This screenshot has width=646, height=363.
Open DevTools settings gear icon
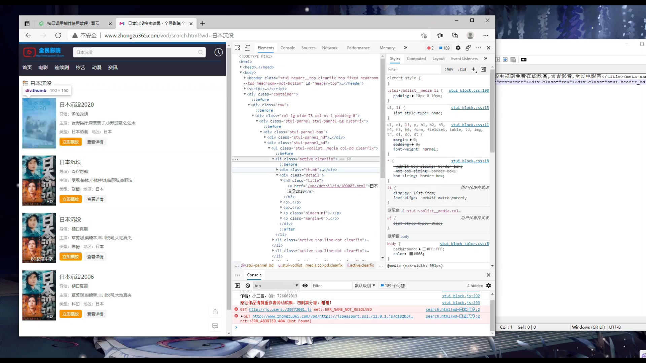coord(458,48)
